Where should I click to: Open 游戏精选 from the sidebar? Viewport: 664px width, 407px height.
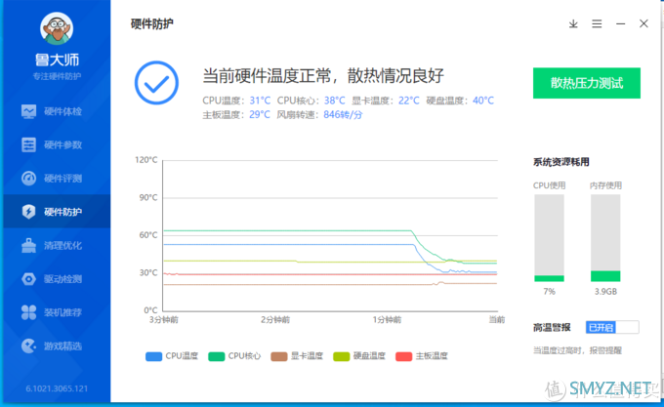(x=57, y=346)
